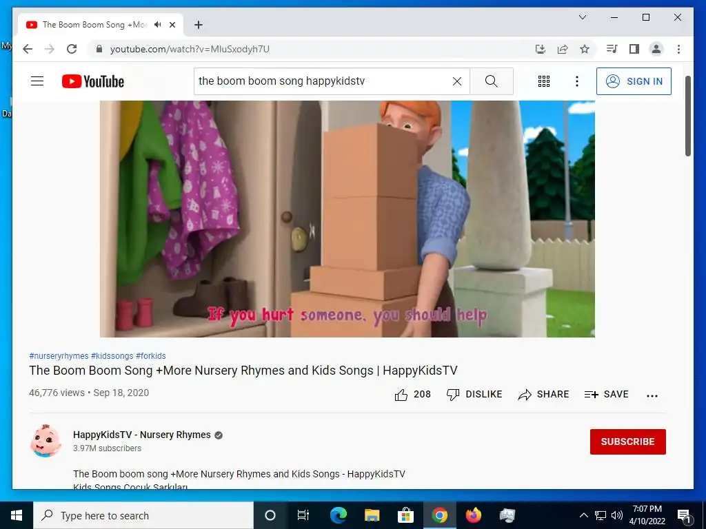Open the SHARE dialog

pos(543,395)
